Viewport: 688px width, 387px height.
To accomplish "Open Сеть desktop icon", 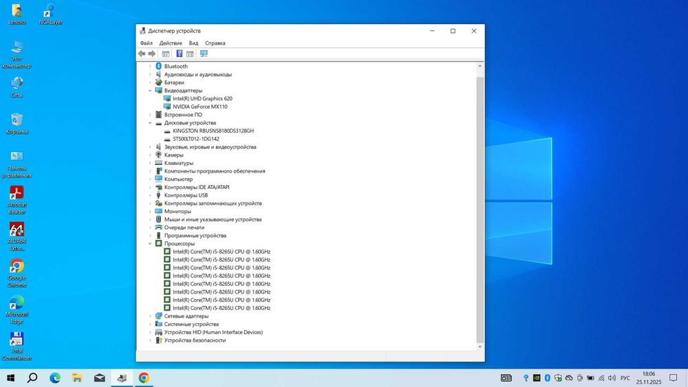I will coord(17,87).
